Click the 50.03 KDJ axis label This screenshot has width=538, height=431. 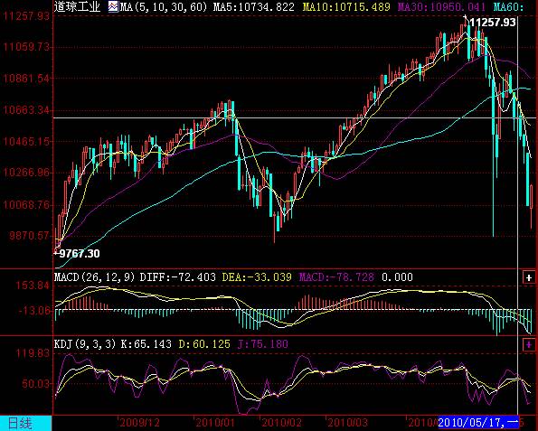click(x=35, y=383)
